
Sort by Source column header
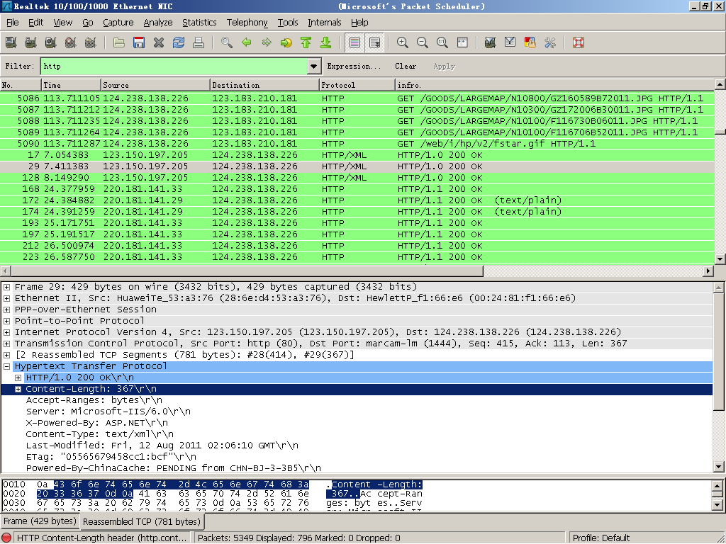click(x=155, y=85)
